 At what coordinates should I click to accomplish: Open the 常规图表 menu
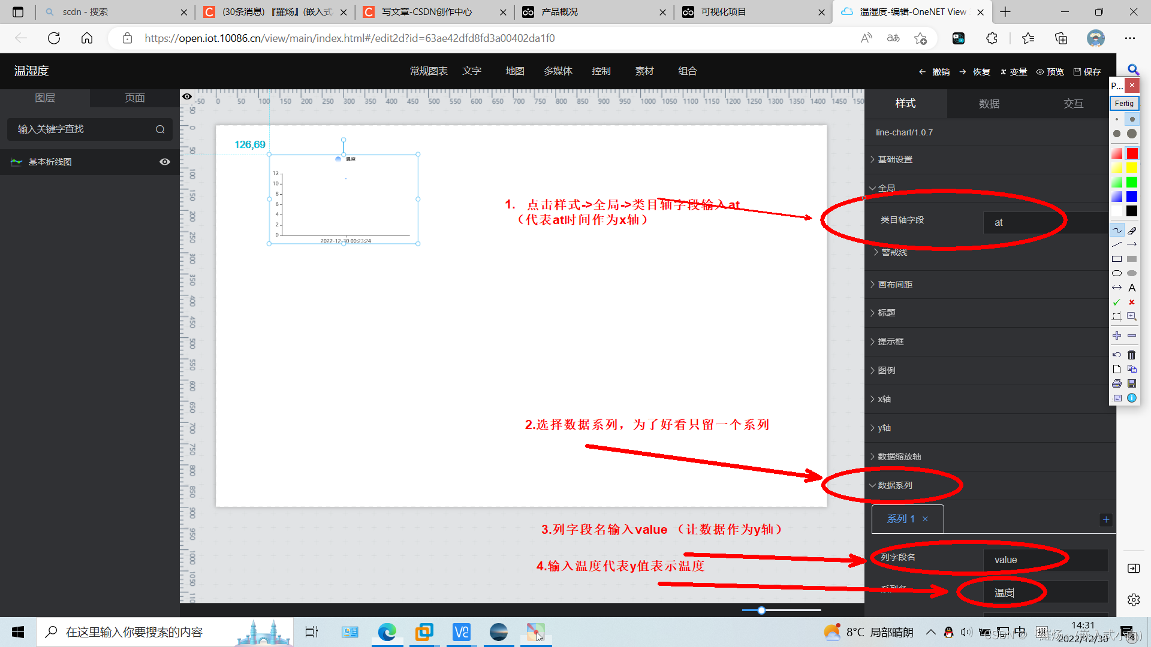pyautogui.click(x=429, y=71)
